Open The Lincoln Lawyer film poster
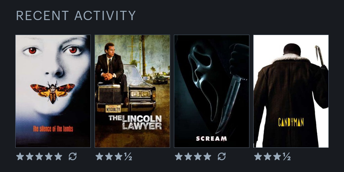The width and height of the screenshot is (344, 172). pyautogui.click(x=132, y=91)
